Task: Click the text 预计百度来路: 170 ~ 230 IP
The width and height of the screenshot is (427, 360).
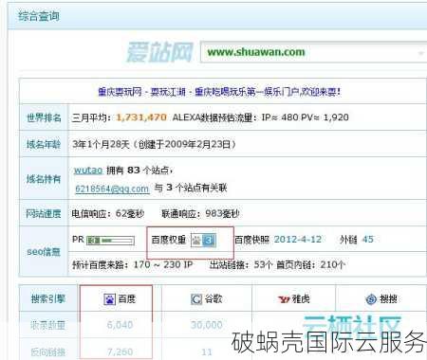Action: (133, 264)
